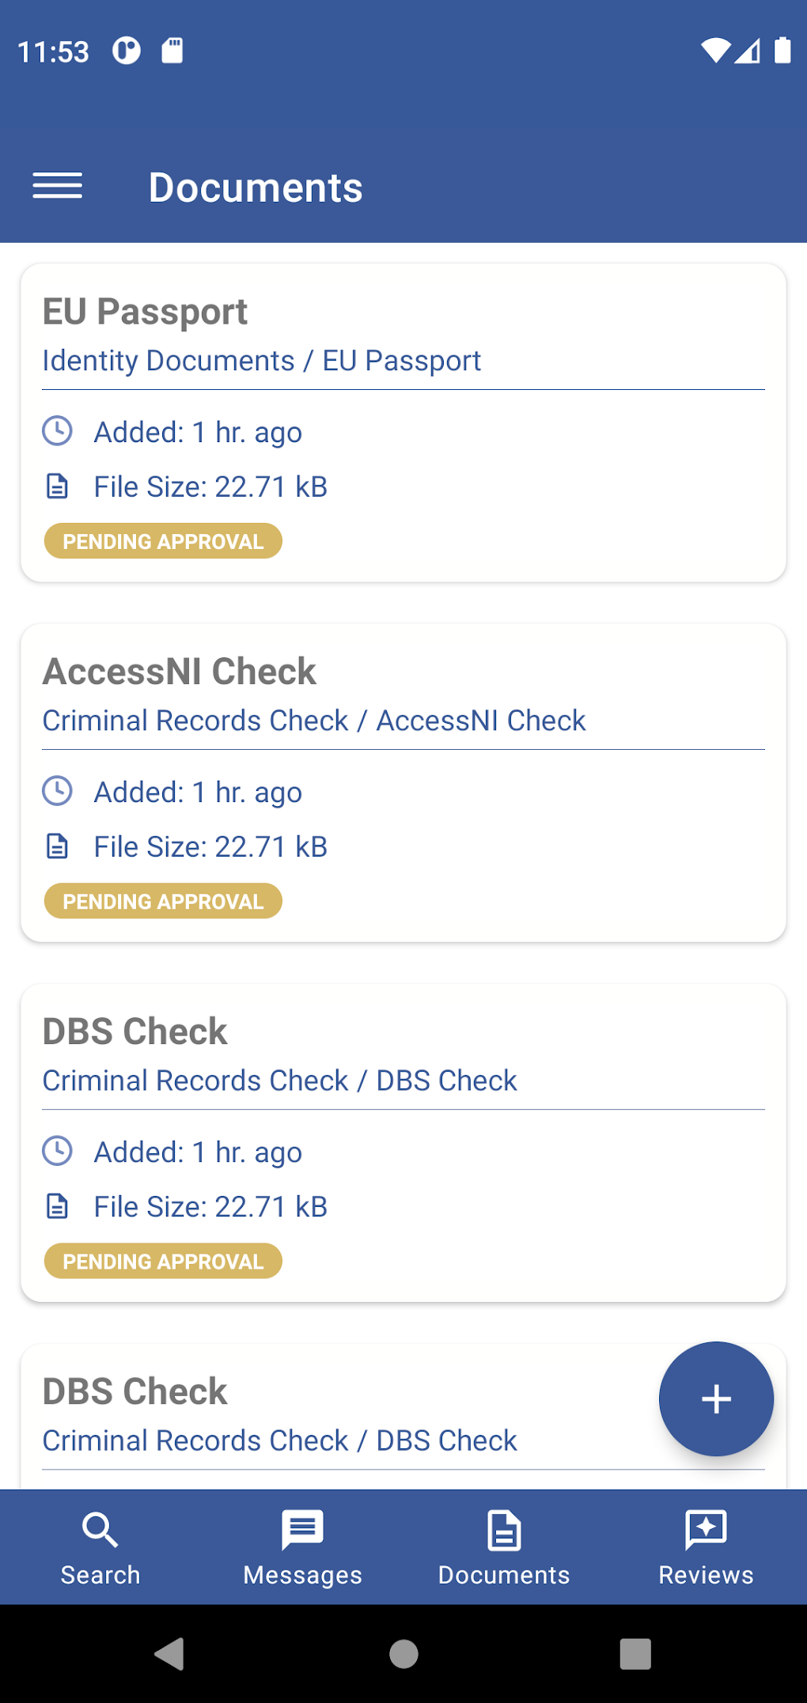Tap the Search magnifier icon
Image resolution: width=807 pixels, height=1703 pixels.
tap(100, 1530)
